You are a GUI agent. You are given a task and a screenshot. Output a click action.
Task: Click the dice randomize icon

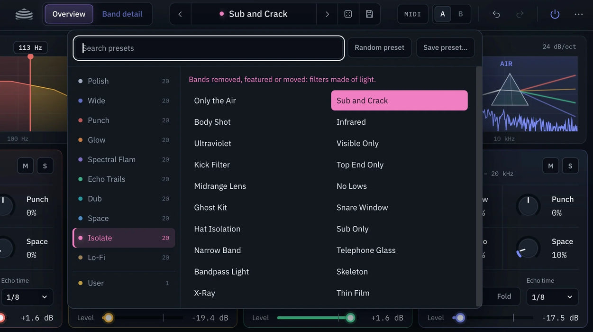(348, 14)
